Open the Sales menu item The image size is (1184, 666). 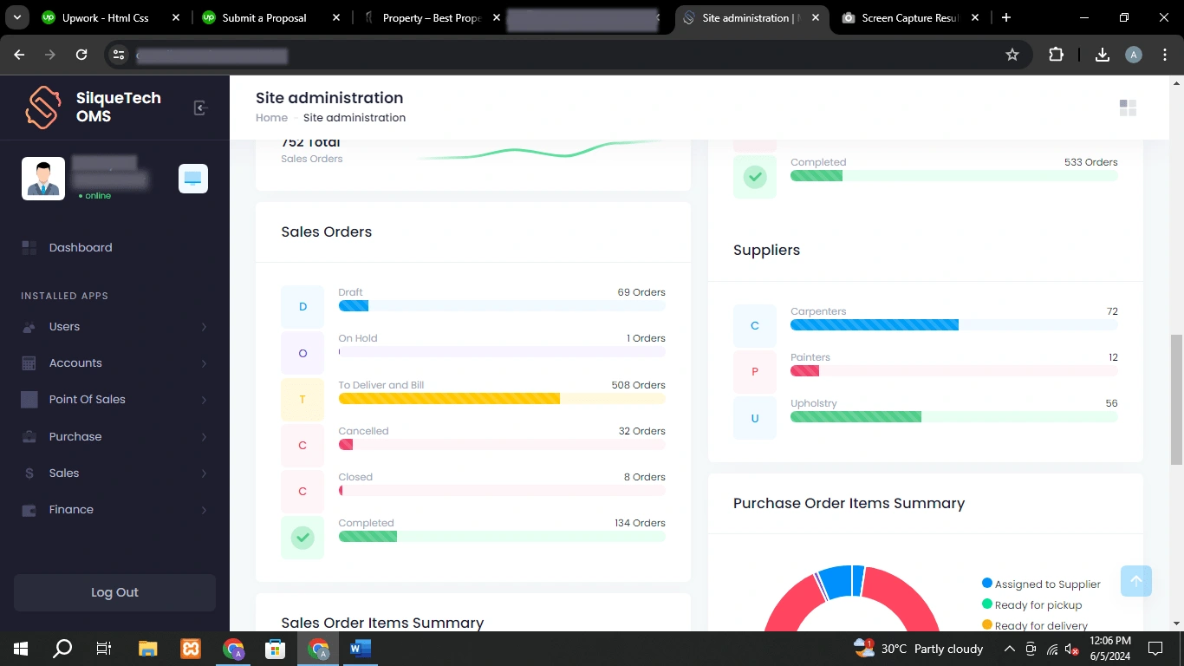[x=64, y=473]
